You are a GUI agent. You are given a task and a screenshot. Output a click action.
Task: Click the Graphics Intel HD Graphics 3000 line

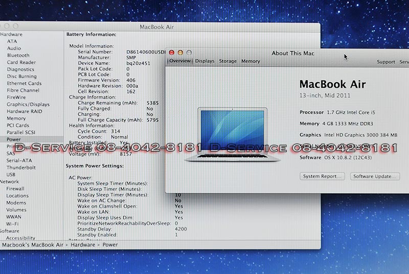[349, 135]
